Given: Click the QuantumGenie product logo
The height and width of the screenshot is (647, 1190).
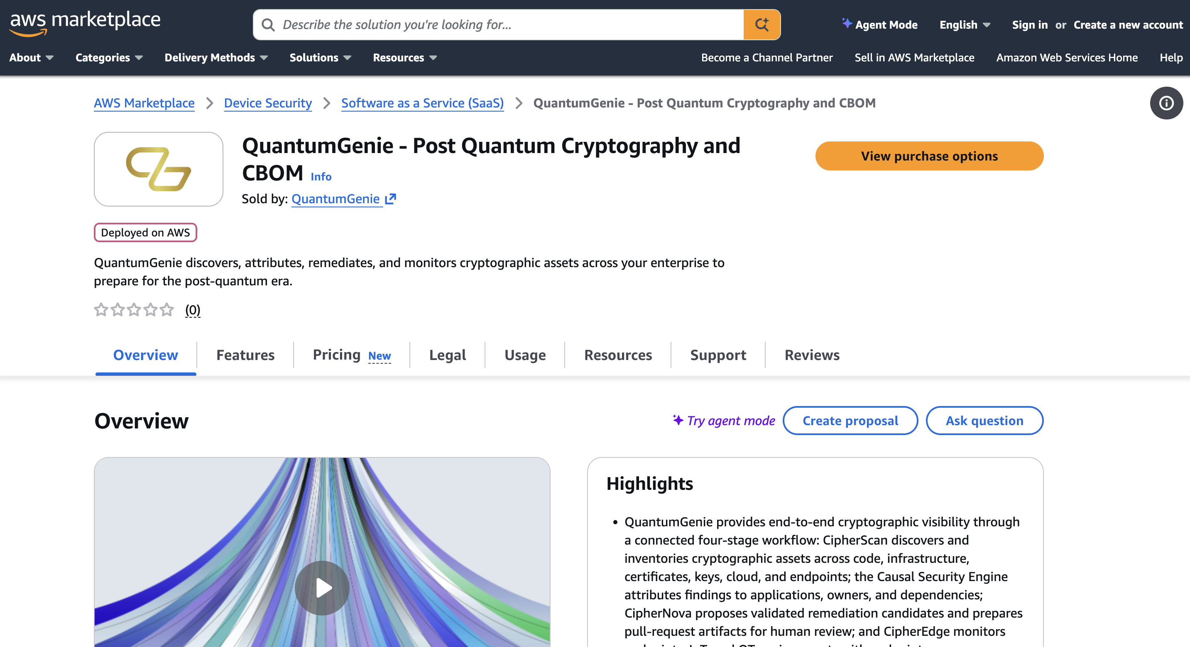Looking at the screenshot, I should 159,169.
